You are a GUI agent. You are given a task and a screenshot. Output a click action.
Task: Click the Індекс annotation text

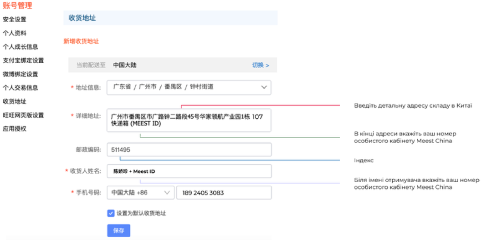point(364,160)
